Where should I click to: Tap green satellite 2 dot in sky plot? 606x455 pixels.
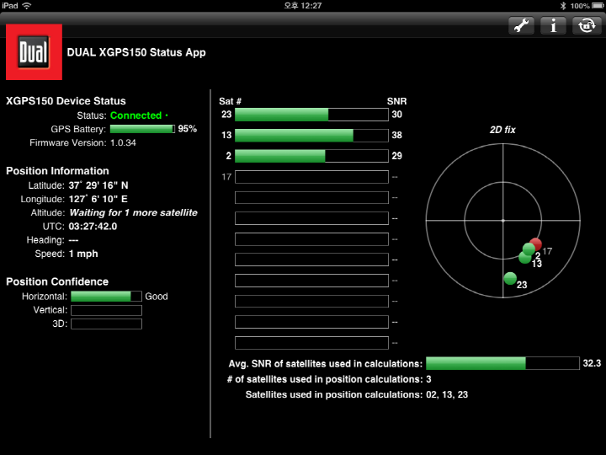529,249
